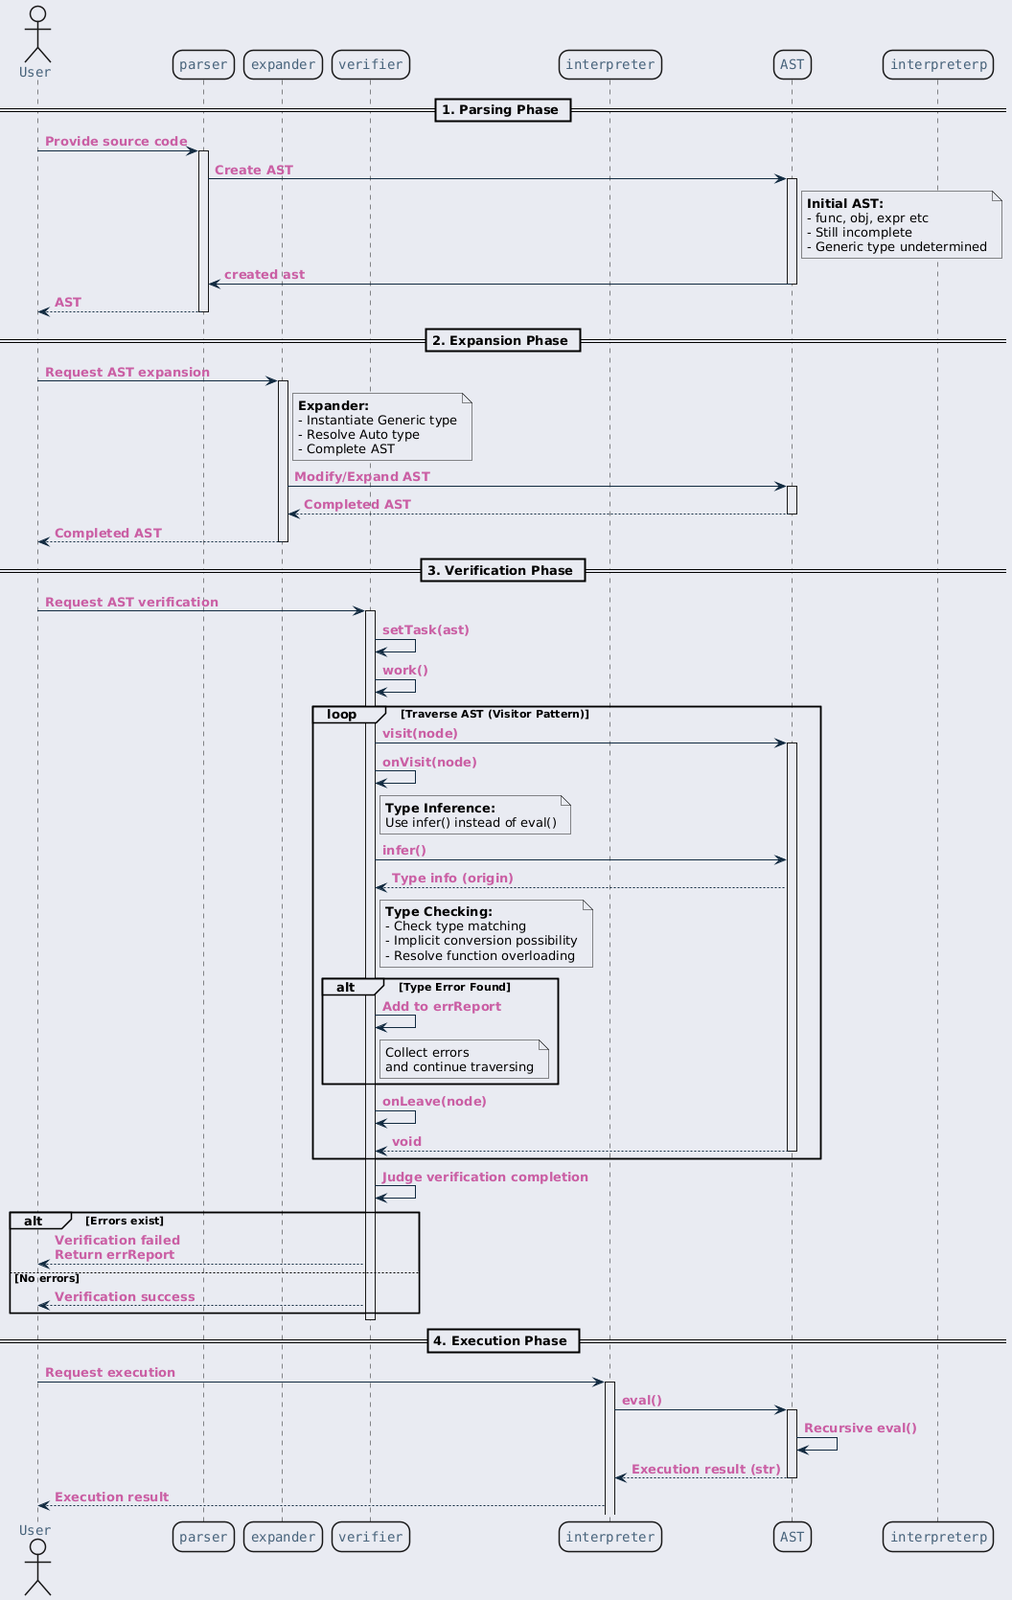Select the 'onVisit(node)' self-call label
1012x1600 pixels.
point(429,763)
